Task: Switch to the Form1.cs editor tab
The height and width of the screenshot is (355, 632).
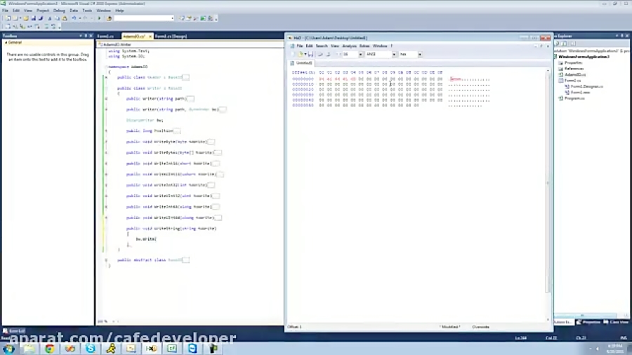Action: (x=105, y=36)
